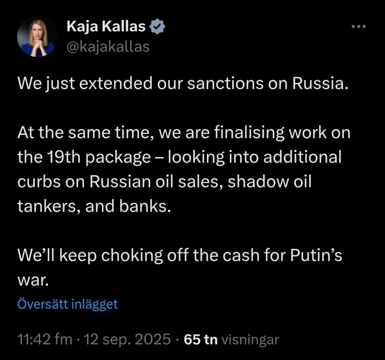
Task: Click the line 'curbs on Russian oil sales'
Action: coord(120,182)
